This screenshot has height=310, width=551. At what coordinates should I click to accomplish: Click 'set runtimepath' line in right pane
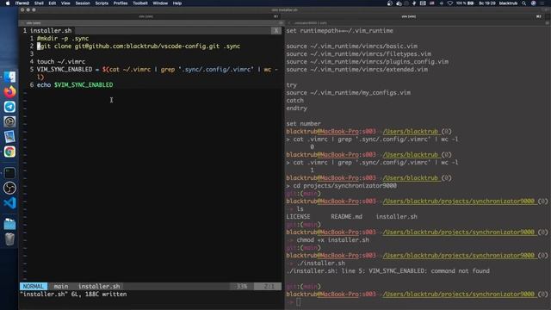pyautogui.click(x=339, y=31)
